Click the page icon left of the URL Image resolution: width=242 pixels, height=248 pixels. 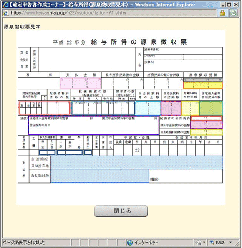point(6,13)
